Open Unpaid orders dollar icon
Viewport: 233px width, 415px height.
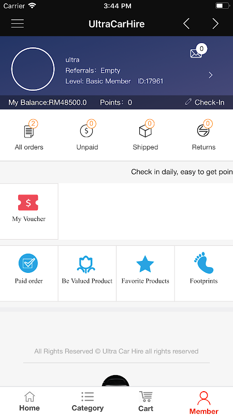click(x=86, y=131)
